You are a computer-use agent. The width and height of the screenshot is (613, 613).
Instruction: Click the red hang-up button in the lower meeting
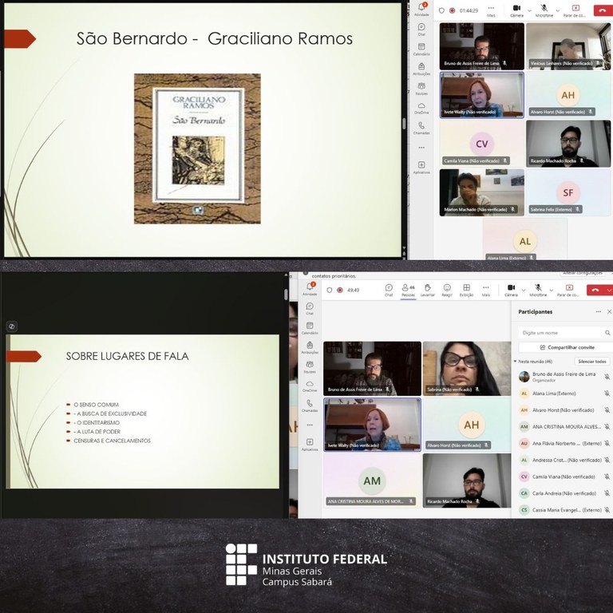595,290
